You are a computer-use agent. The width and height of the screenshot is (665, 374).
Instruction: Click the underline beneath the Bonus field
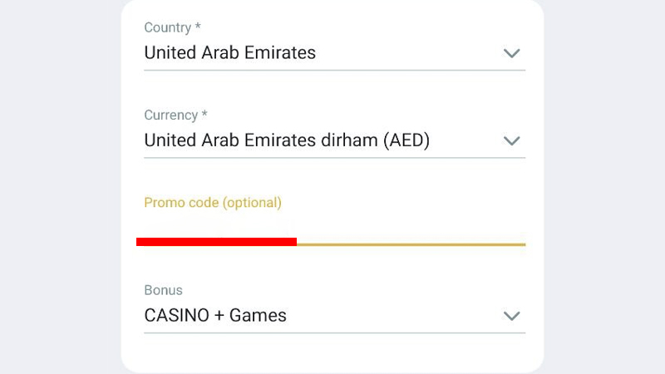point(334,332)
